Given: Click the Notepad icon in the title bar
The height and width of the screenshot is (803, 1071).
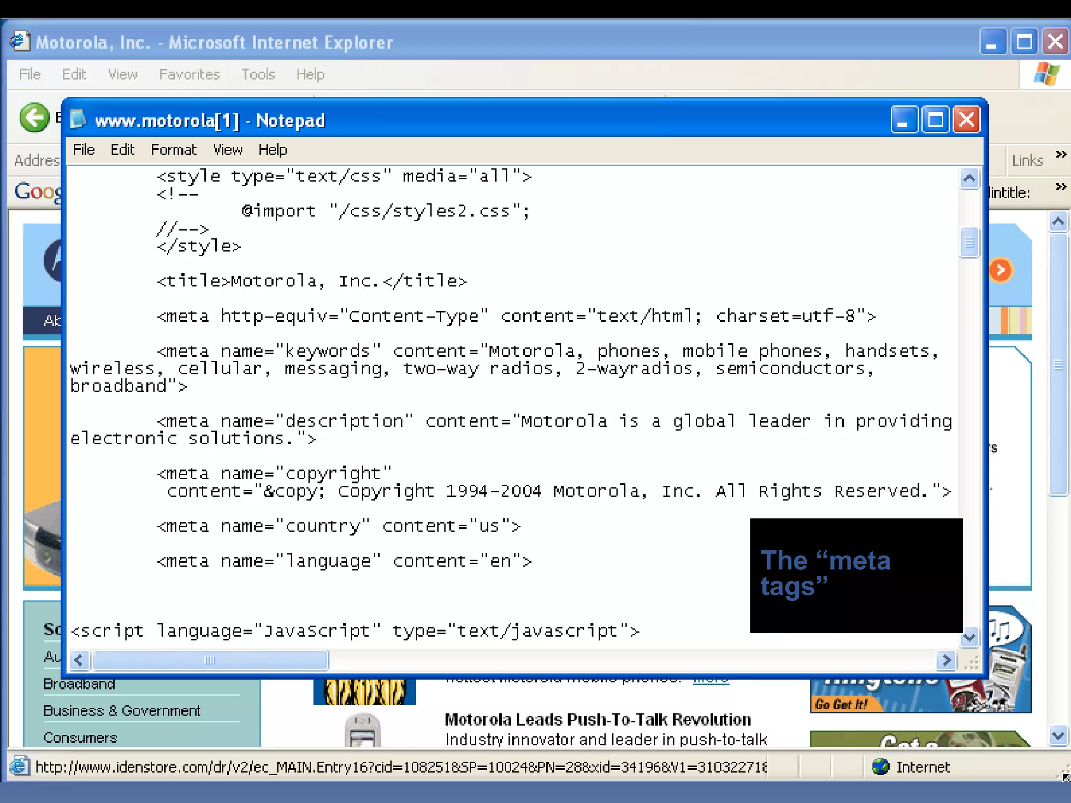Looking at the screenshot, I should [78, 120].
